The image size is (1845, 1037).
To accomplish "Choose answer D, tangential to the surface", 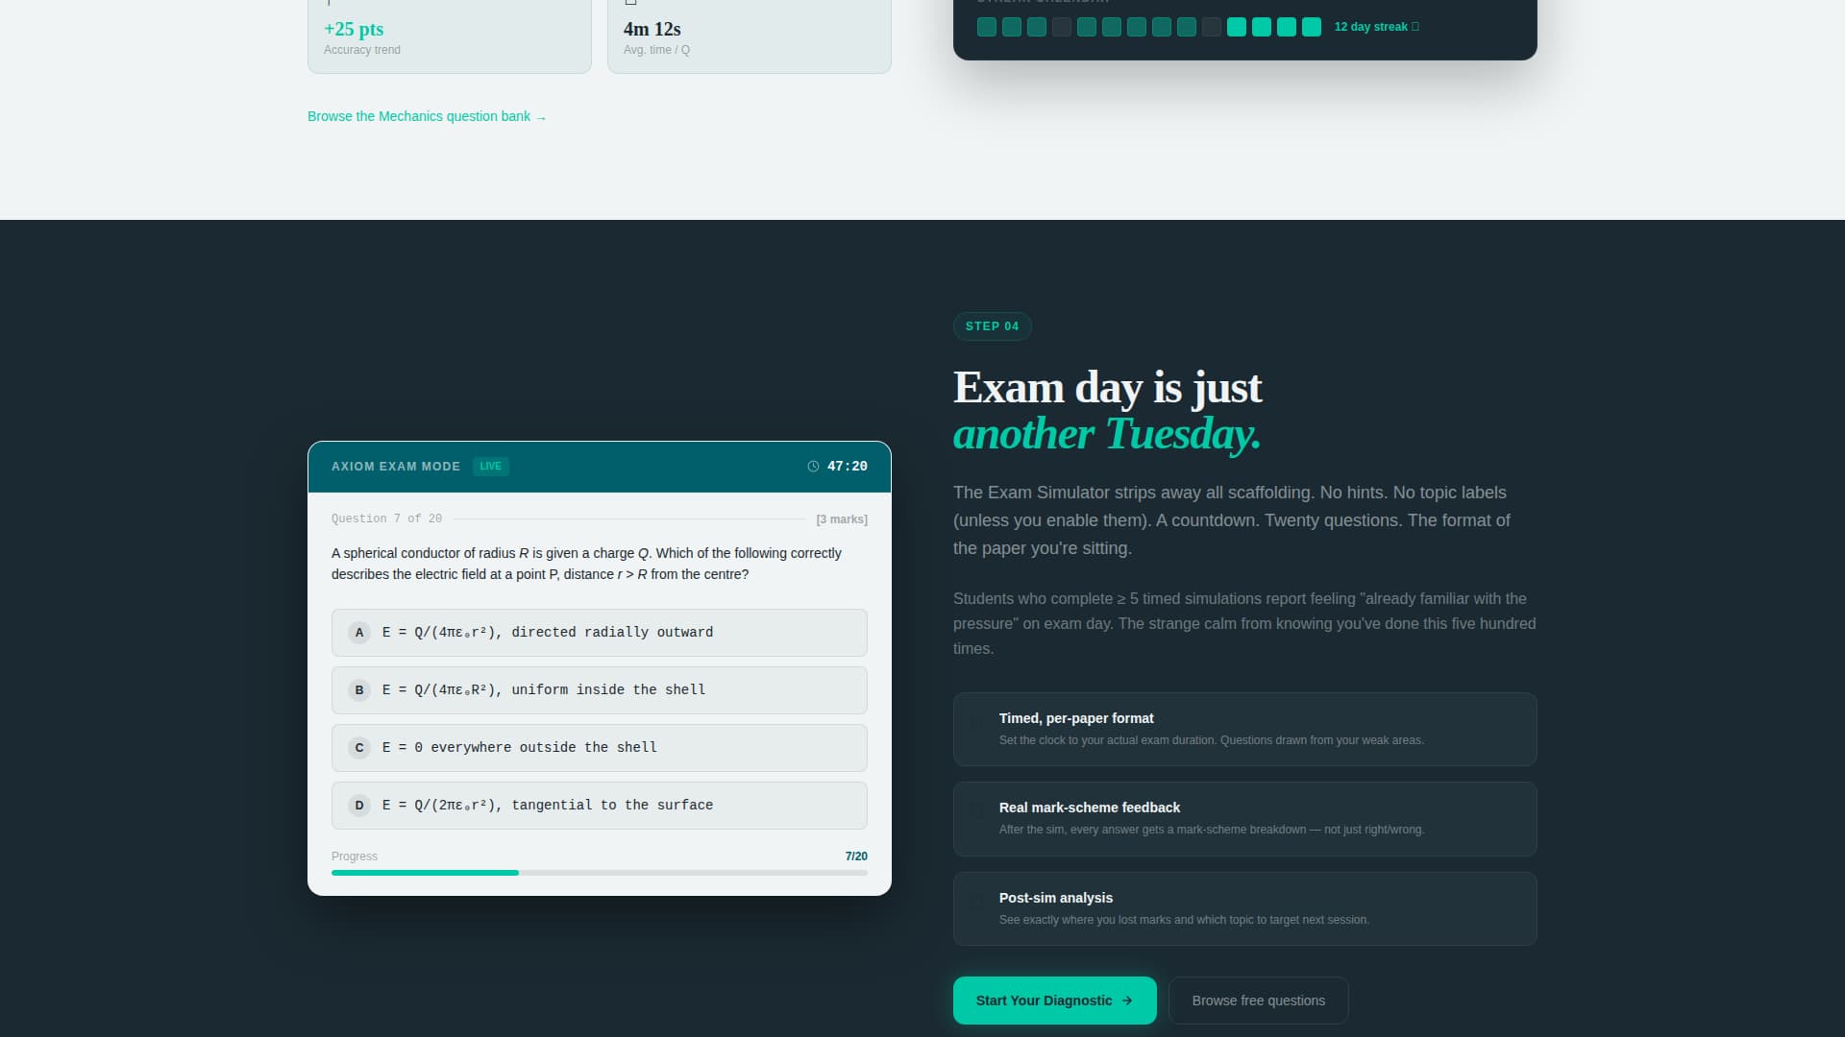I will [600, 806].
